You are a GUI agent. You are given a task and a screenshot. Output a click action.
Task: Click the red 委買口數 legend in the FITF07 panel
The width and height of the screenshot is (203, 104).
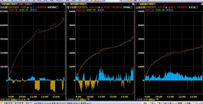click(150, 10)
